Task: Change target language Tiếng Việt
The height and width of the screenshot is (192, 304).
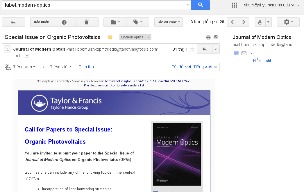Action: point(61,67)
